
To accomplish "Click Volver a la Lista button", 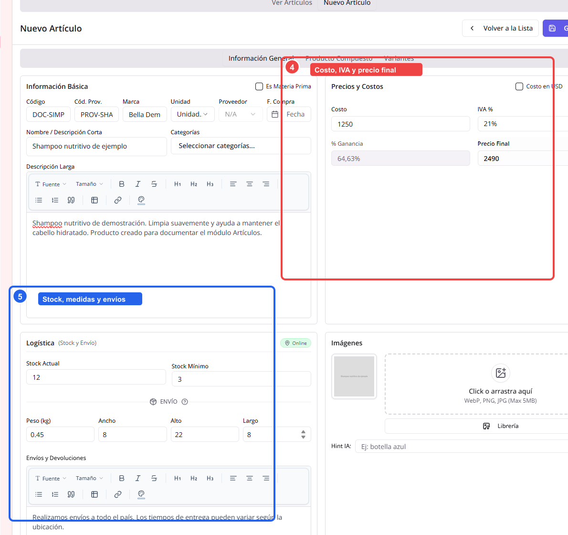I will click(500, 28).
